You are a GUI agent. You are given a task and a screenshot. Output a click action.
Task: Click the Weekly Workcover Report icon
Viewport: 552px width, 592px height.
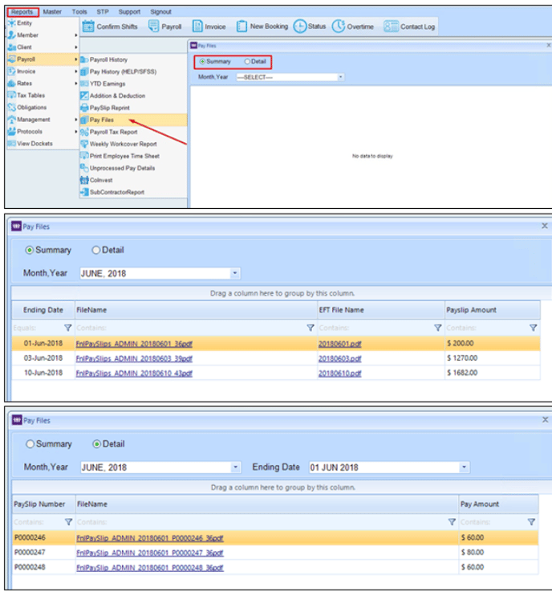[84, 145]
